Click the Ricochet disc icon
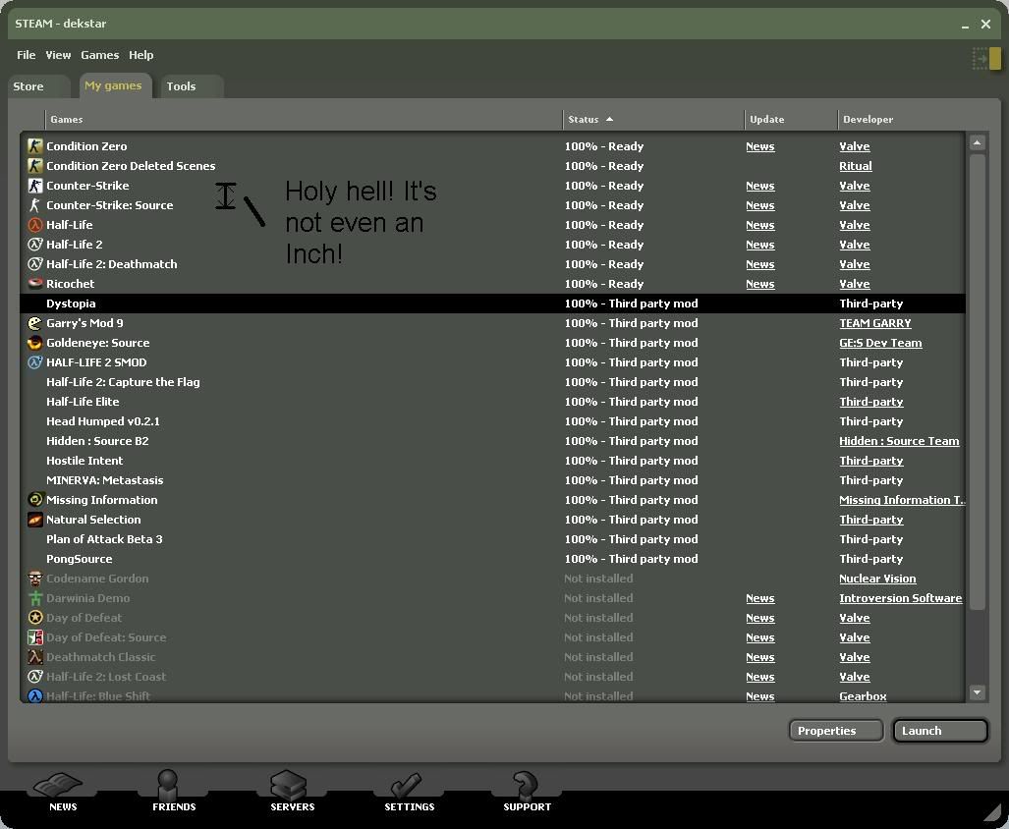The width and height of the screenshot is (1009, 829). tap(34, 284)
